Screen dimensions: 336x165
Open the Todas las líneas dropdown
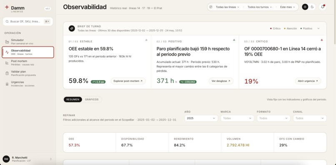(227, 7)
